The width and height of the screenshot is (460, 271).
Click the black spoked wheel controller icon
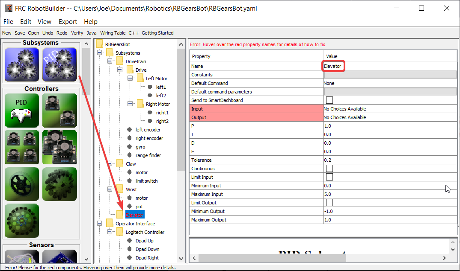(21, 184)
